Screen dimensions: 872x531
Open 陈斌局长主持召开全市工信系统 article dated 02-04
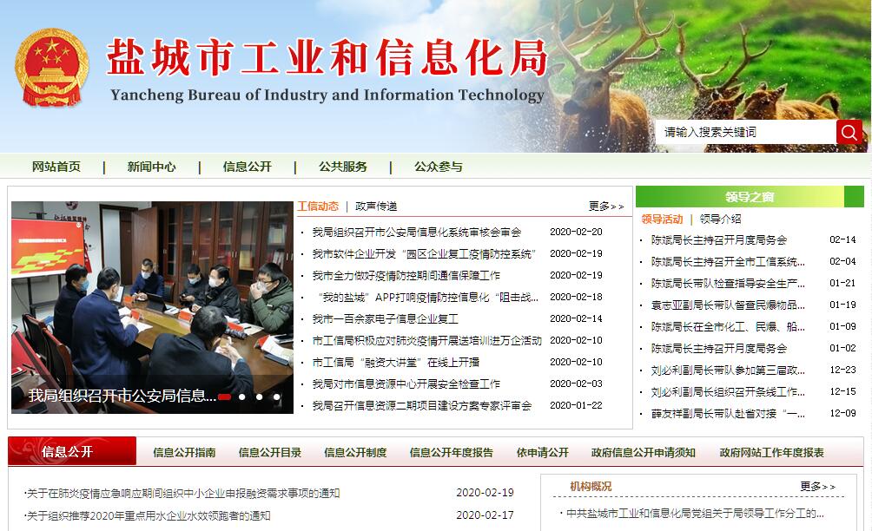point(728,261)
